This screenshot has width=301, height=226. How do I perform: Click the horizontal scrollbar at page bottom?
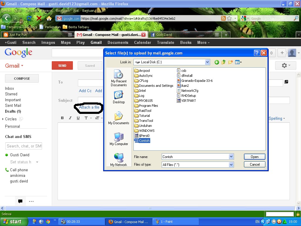pos(150,208)
